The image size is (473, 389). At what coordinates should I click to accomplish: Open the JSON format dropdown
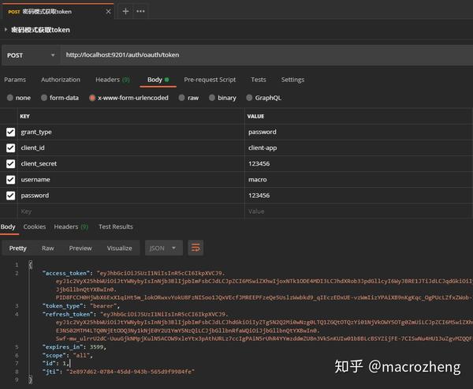164,248
